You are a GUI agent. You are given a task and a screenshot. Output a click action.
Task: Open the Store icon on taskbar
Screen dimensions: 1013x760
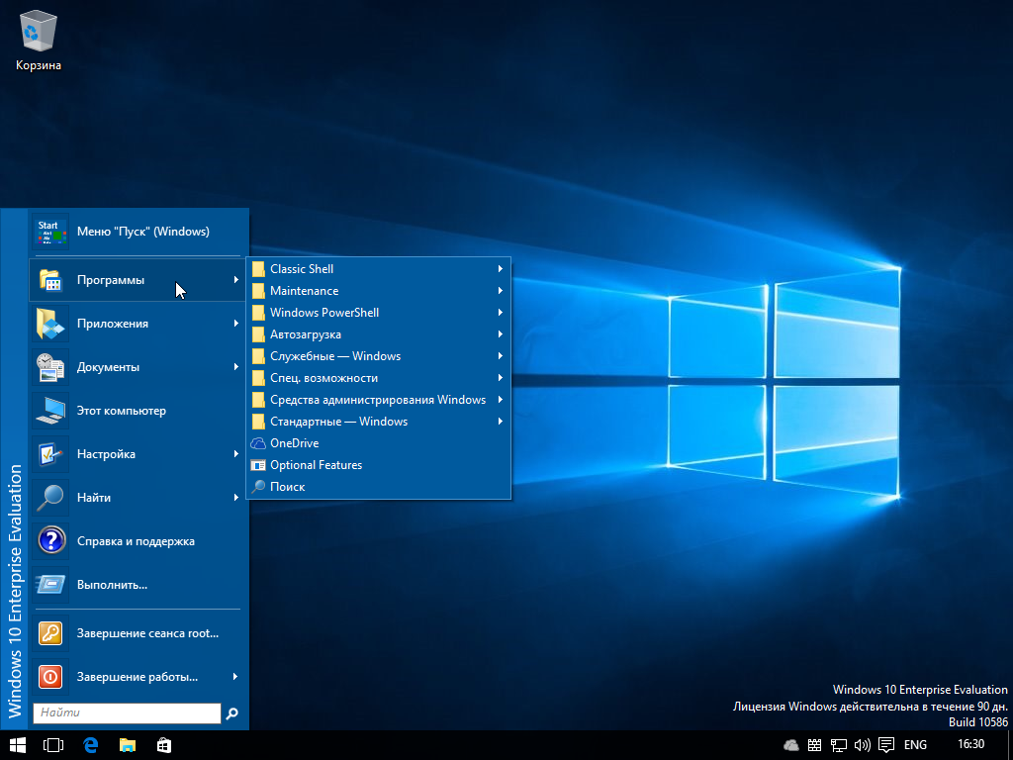tap(164, 745)
